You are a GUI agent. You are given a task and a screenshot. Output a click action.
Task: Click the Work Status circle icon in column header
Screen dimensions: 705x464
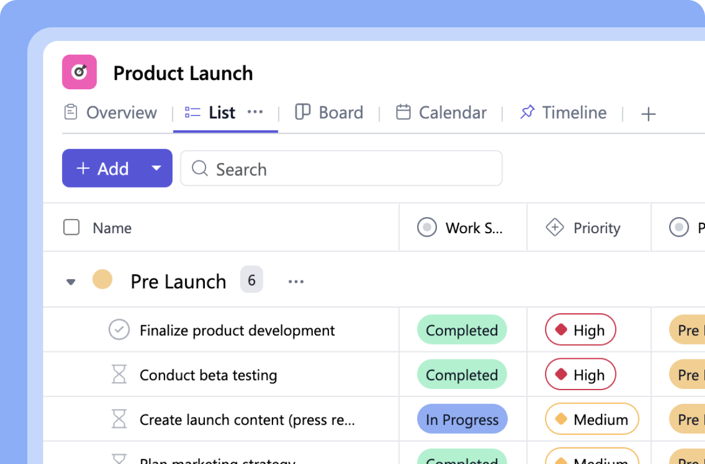[x=427, y=227]
